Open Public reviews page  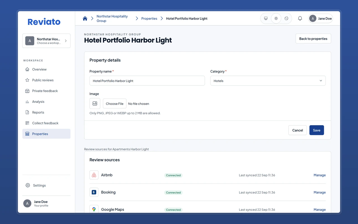click(x=46, y=80)
